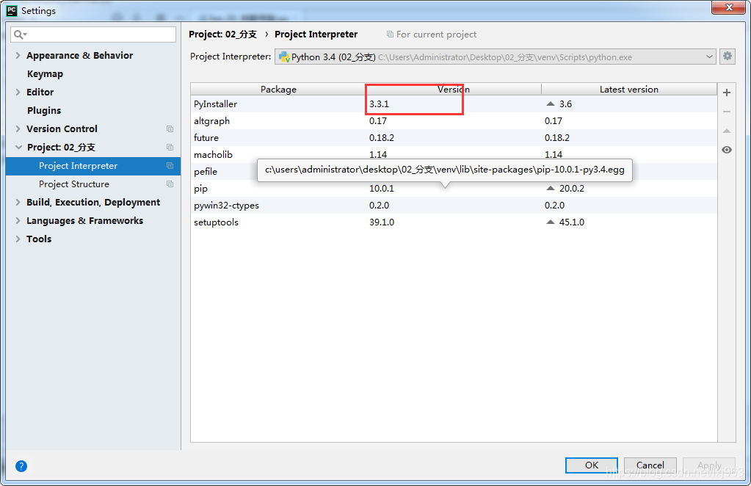Select the pywin32-ctypes package row
The width and height of the screenshot is (751, 486).
pyautogui.click(x=454, y=205)
